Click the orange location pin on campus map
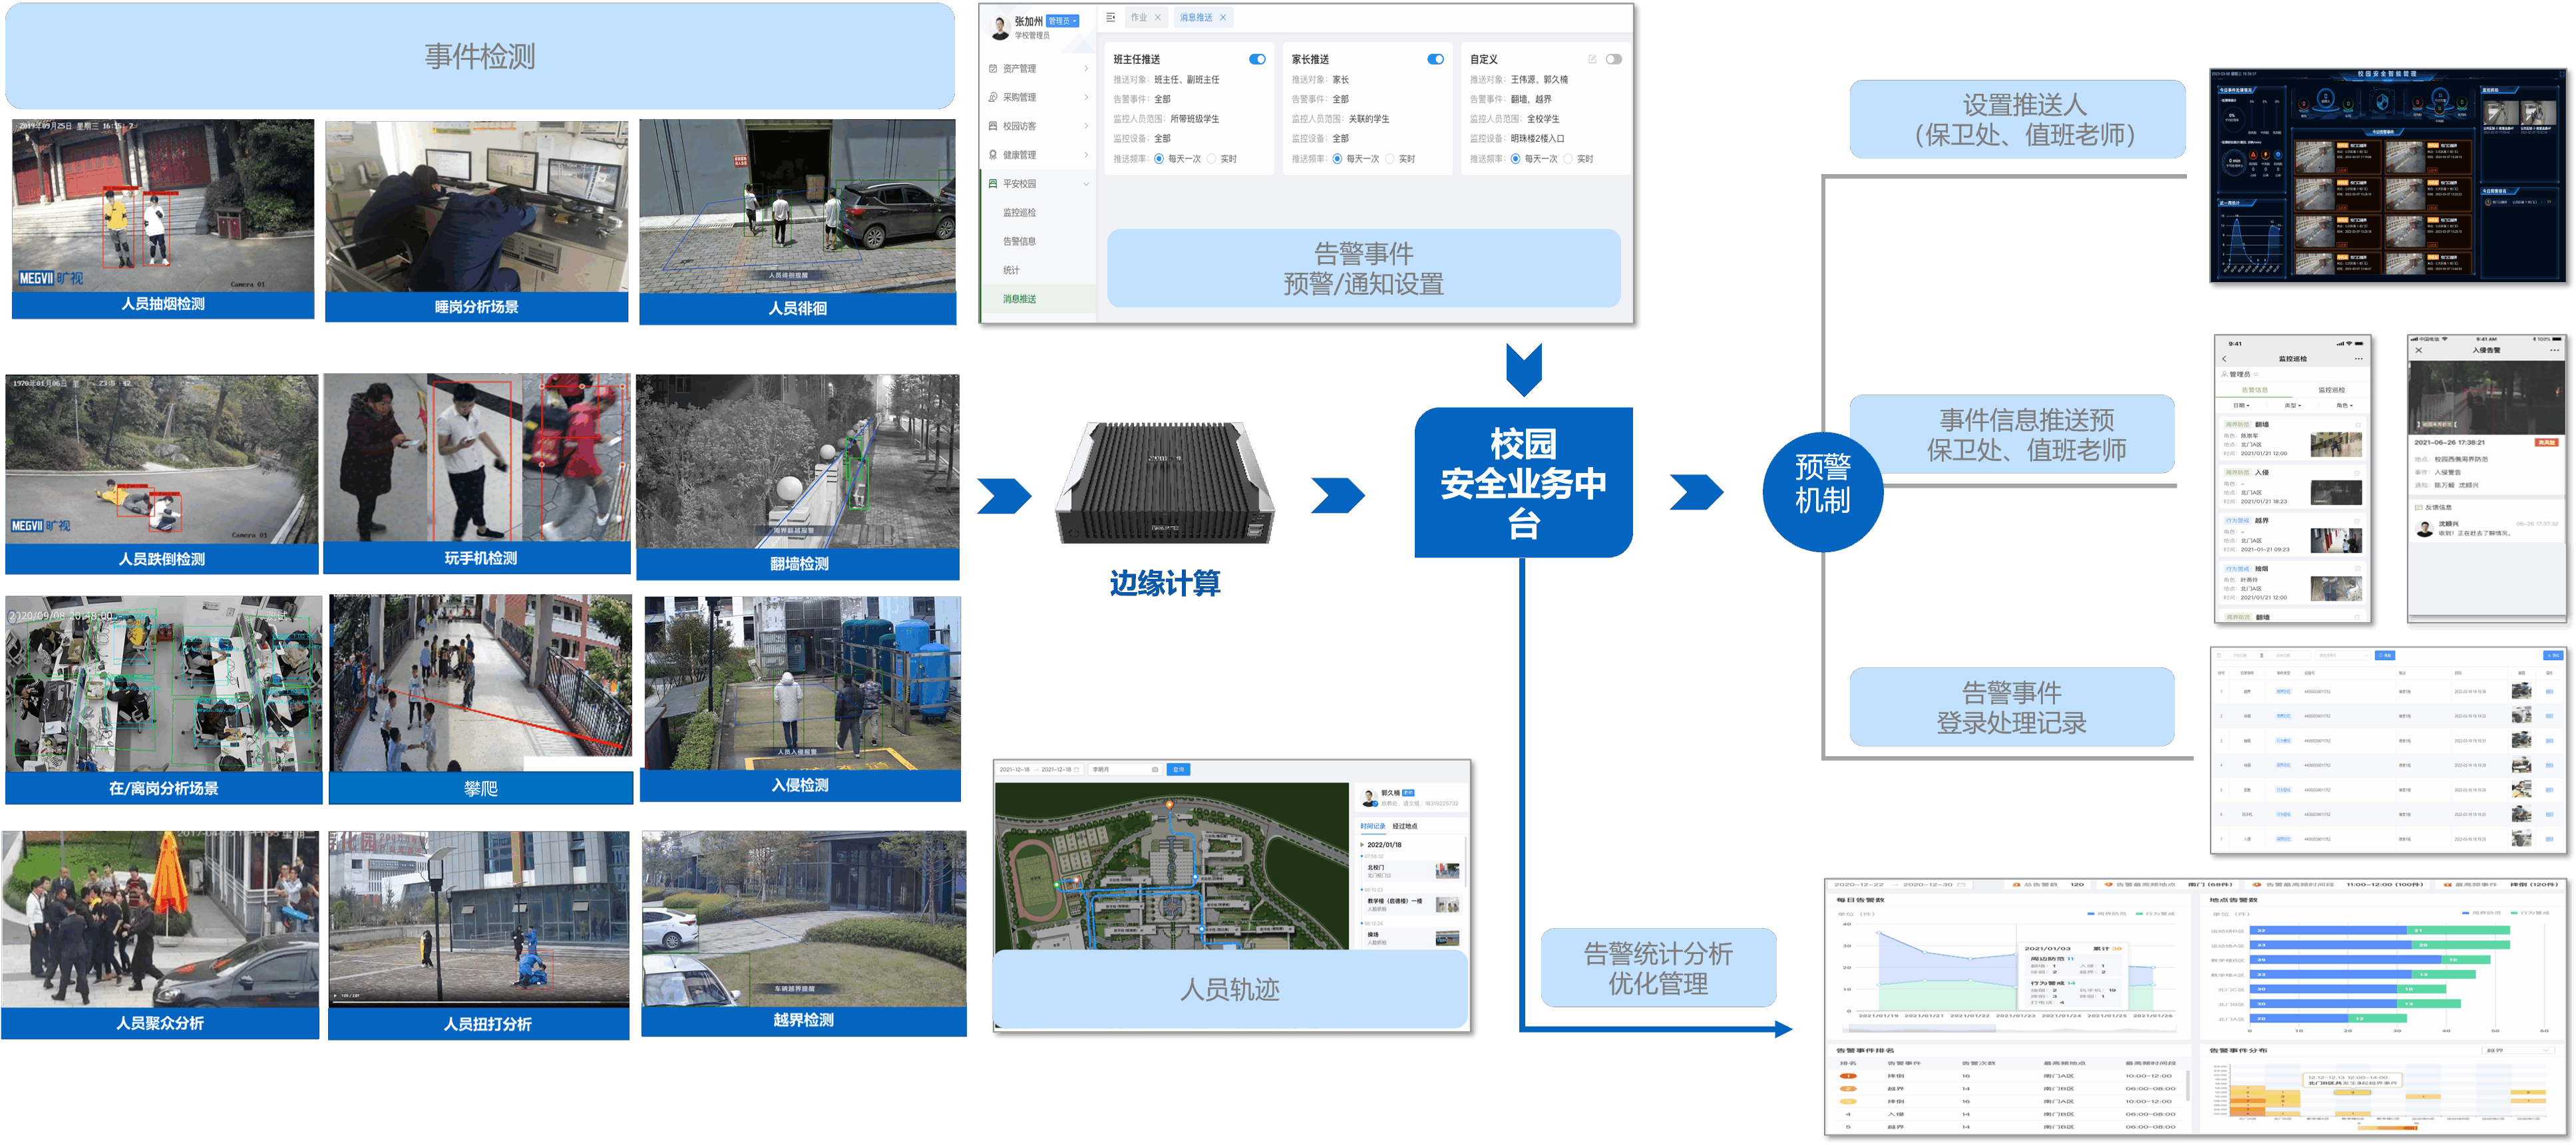Viewport: 2576px width, 1145px height. [1169, 804]
